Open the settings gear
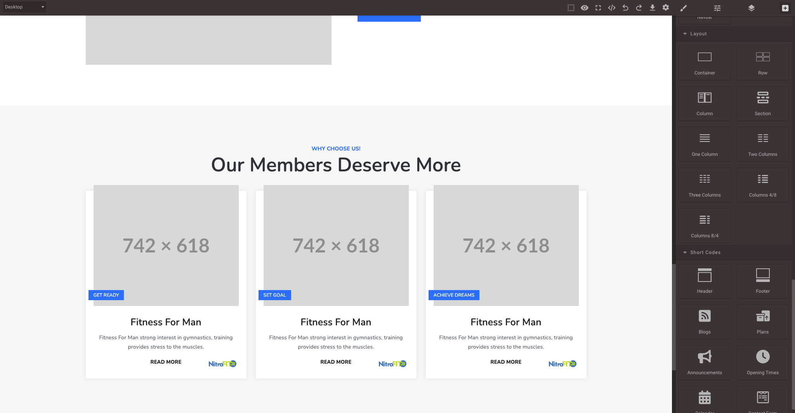795x413 pixels. 666,8
